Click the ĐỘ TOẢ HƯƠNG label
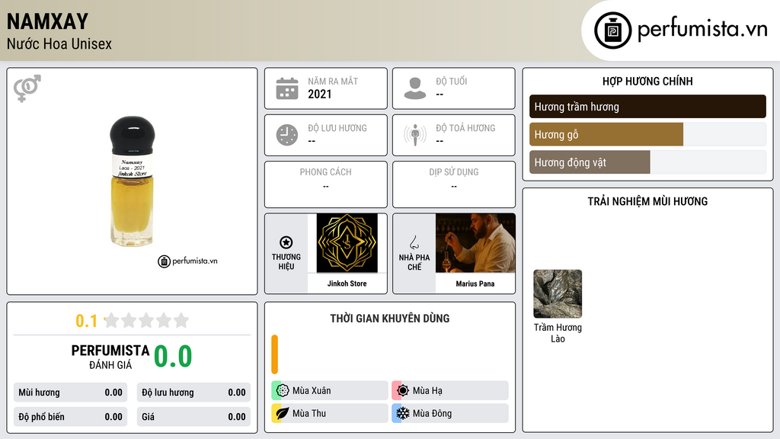780x439 pixels. [x=465, y=128]
